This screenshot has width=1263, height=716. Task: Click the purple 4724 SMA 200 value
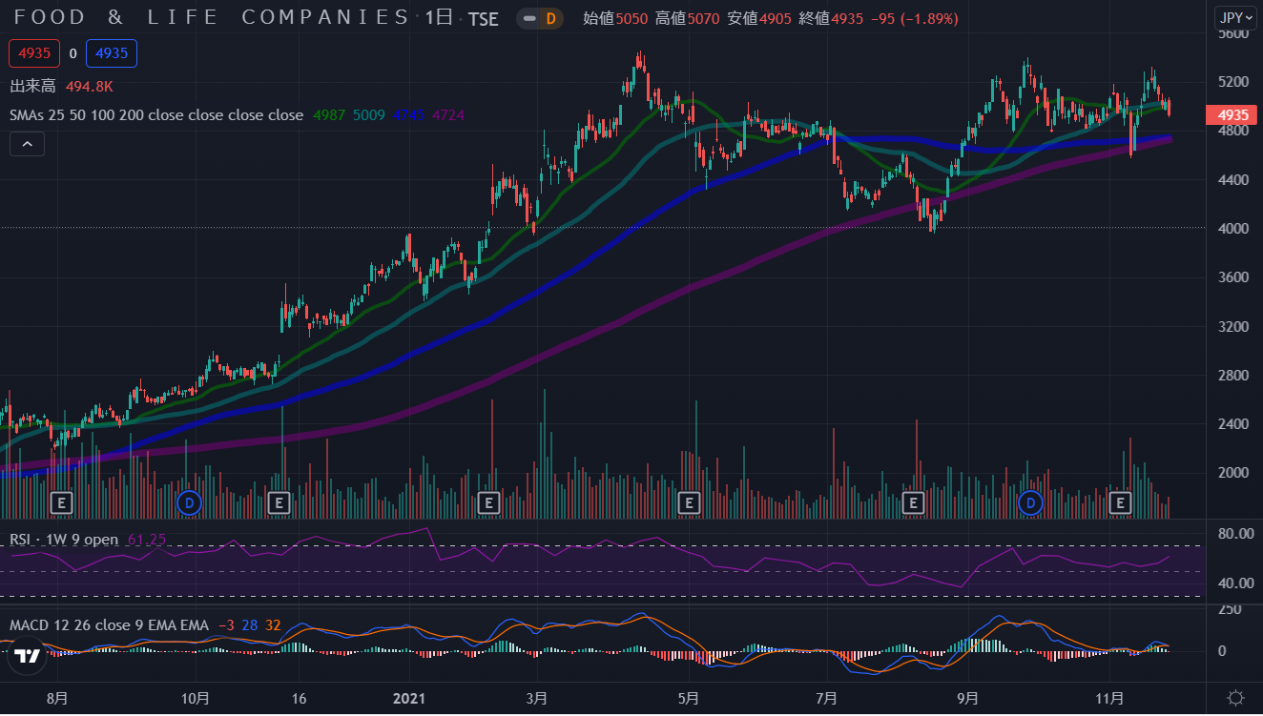tap(448, 115)
